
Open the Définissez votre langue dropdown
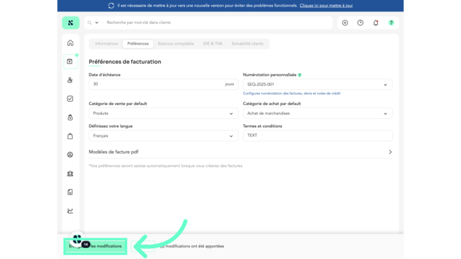(x=164, y=136)
